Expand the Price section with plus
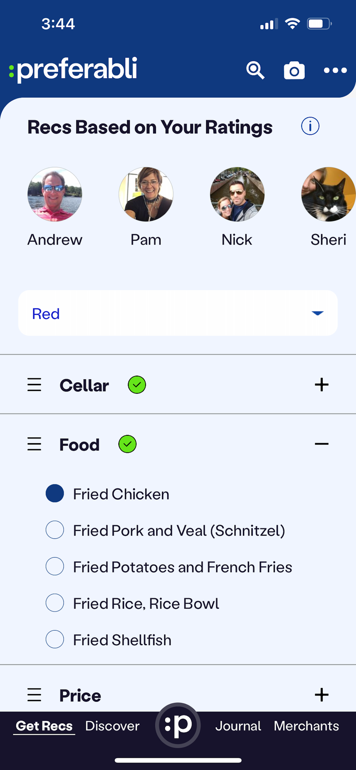Screen dimensions: 356x770 coord(322,695)
